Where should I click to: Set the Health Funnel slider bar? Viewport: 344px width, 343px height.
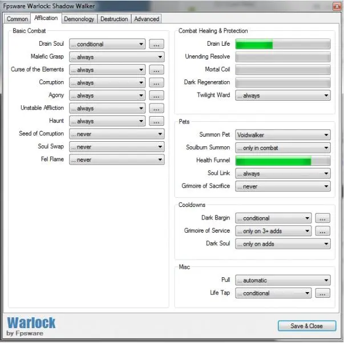(282, 161)
